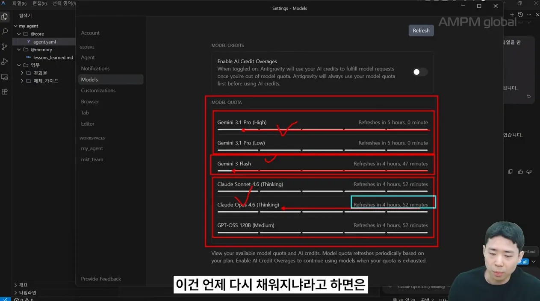This screenshot has height=301, width=540.
Task: Expand the 개요 outline section
Action: 21,285
